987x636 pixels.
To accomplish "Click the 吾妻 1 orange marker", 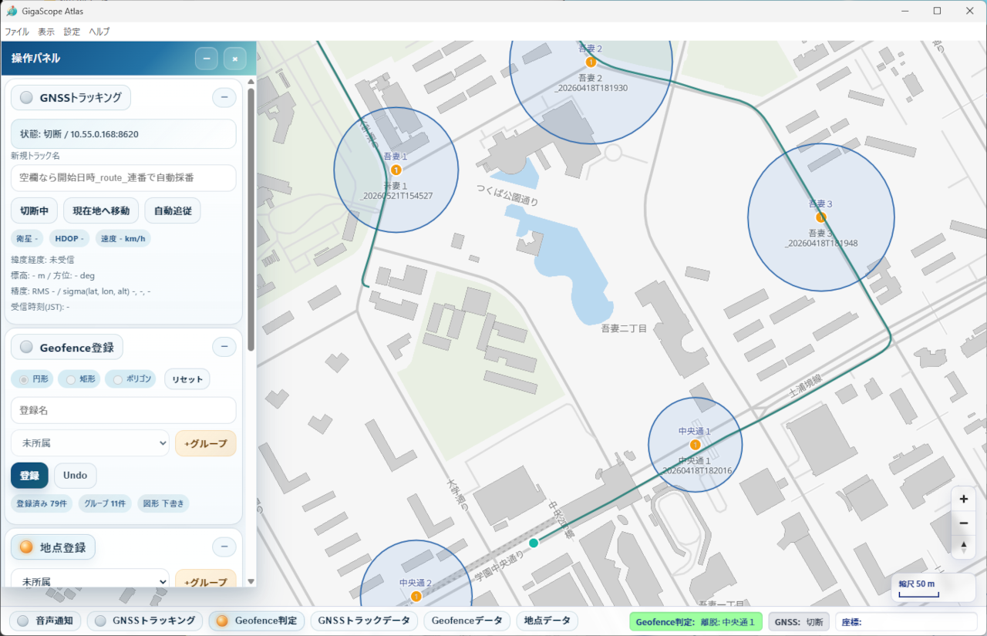I will click(396, 170).
